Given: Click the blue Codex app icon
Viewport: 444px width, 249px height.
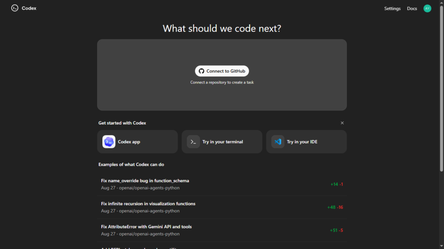Looking at the screenshot, I should point(109,141).
